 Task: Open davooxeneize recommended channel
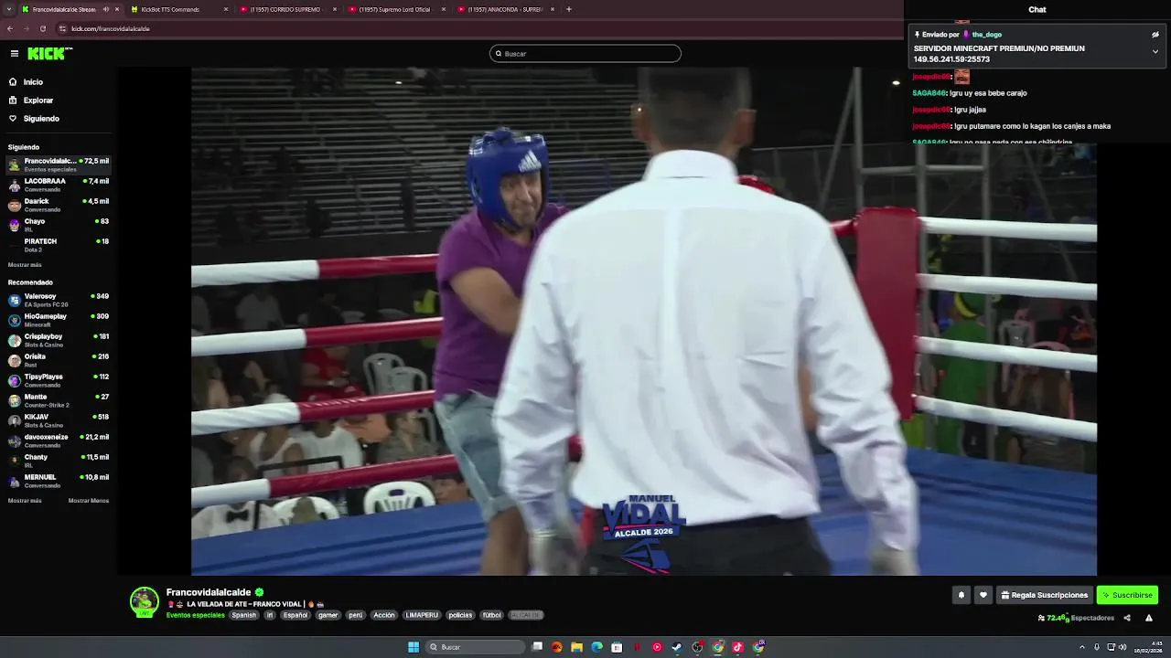(x=59, y=440)
